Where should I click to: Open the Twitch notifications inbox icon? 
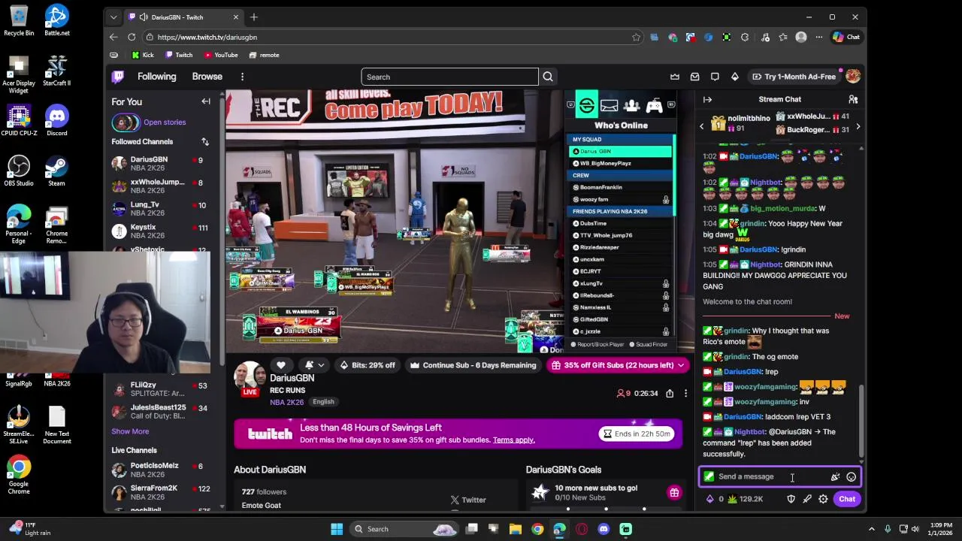[x=694, y=77]
